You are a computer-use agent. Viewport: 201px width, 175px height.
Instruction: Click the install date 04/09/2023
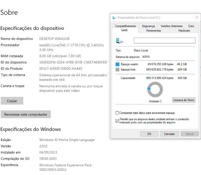[48, 152]
